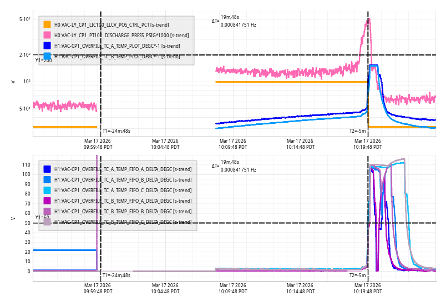Image resolution: width=446 pixels, height=306 pixels.
Task: Click T1=-24m,48s cursor label in bottom plot
Action: [x=116, y=275]
